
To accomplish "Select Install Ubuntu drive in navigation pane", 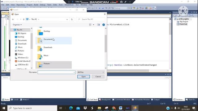I will 24,61.
